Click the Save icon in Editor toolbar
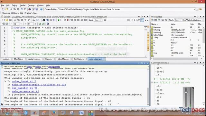 (10, 20)
